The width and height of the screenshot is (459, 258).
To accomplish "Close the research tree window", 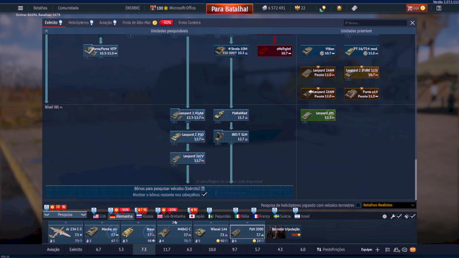I will (412, 23).
